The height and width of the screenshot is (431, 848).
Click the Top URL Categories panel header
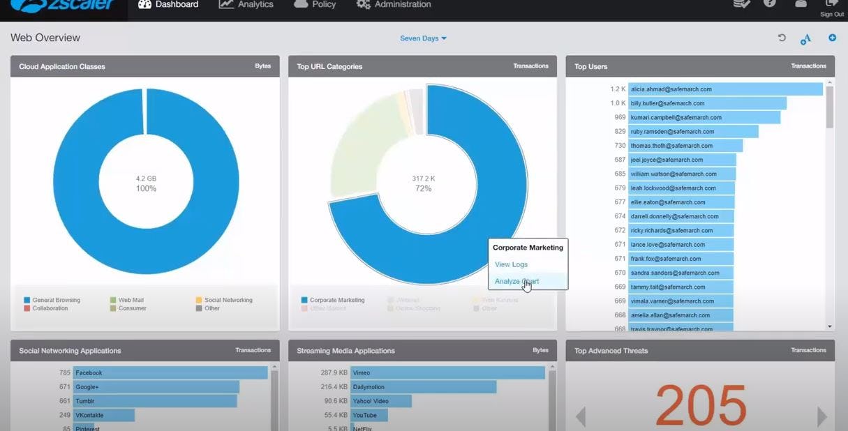[x=422, y=66]
